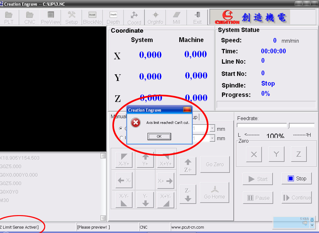
Task: Select the upper radio button in Manual panel
Action: pos(121,128)
